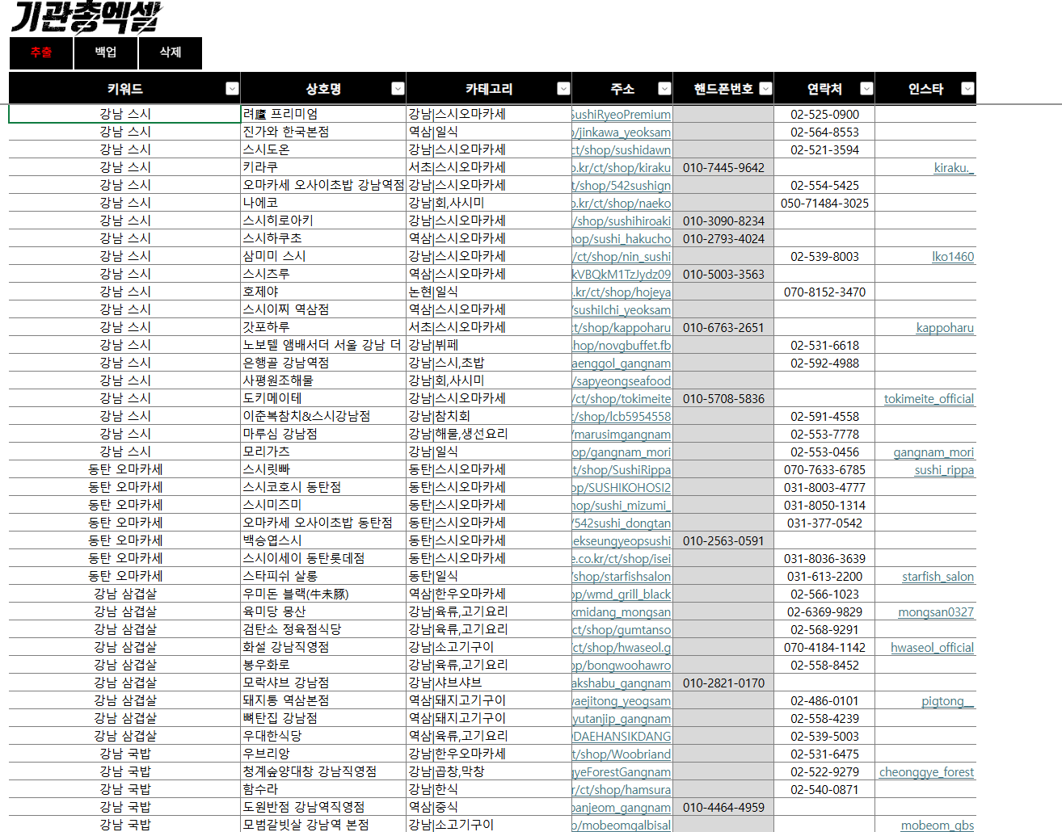The width and height of the screenshot is (1062, 832).
Task: Open the SUSHIKOHOSI2 address link
Action: coord(622,488)
